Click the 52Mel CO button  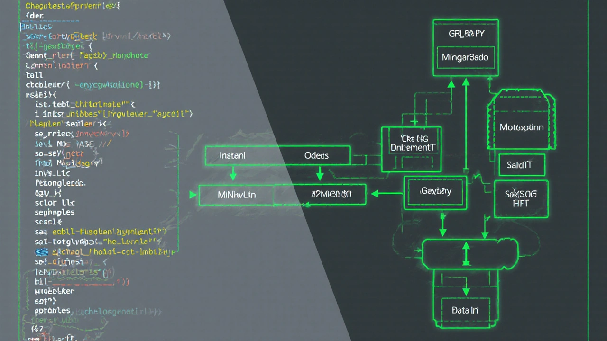(x=331, y=194)
